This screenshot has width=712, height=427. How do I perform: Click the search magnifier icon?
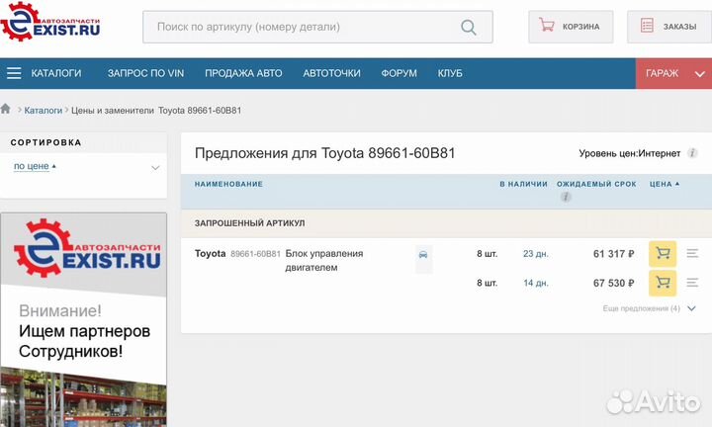468,28
